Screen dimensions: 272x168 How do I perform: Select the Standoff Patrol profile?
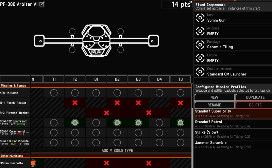click(x=233, y=124)
